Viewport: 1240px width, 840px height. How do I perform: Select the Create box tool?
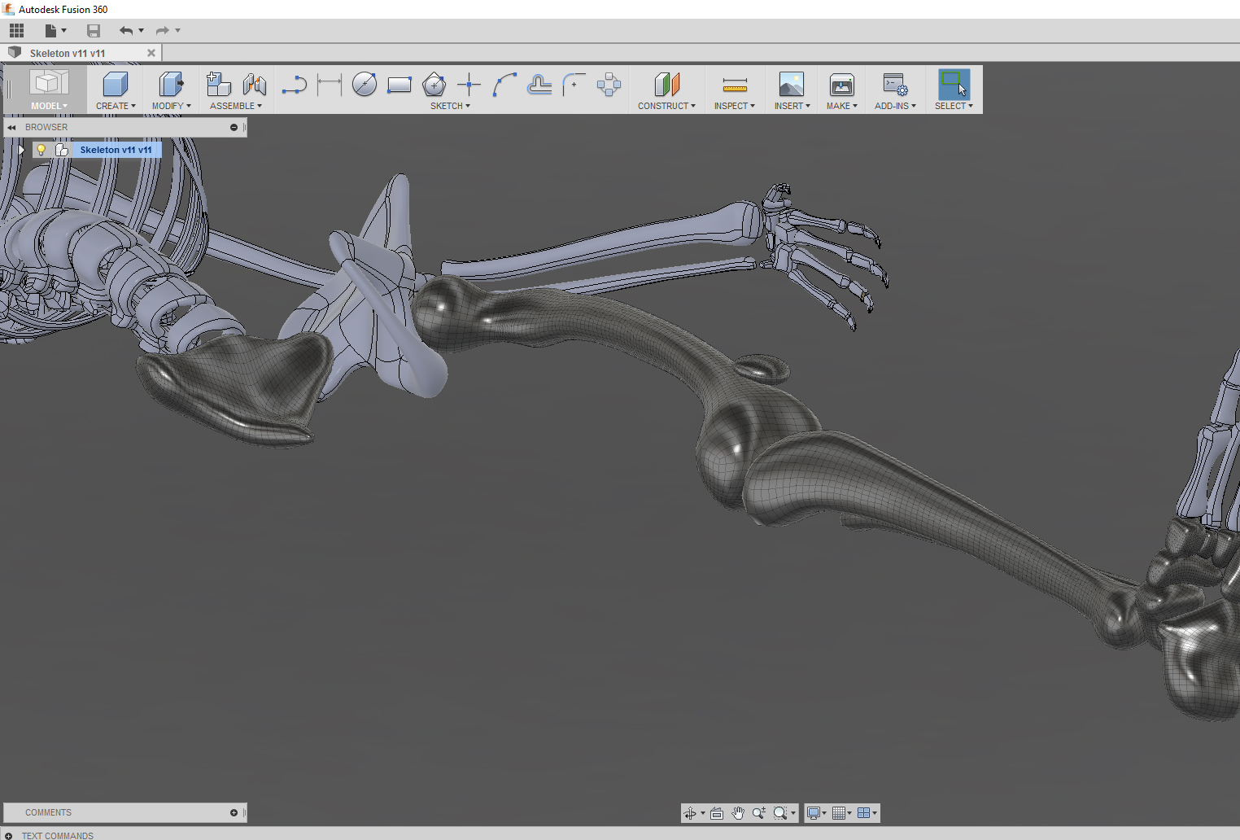[116, 84]
